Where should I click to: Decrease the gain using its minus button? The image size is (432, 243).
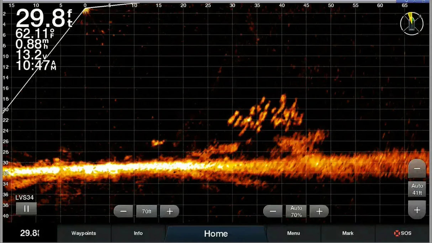point(273,211)
